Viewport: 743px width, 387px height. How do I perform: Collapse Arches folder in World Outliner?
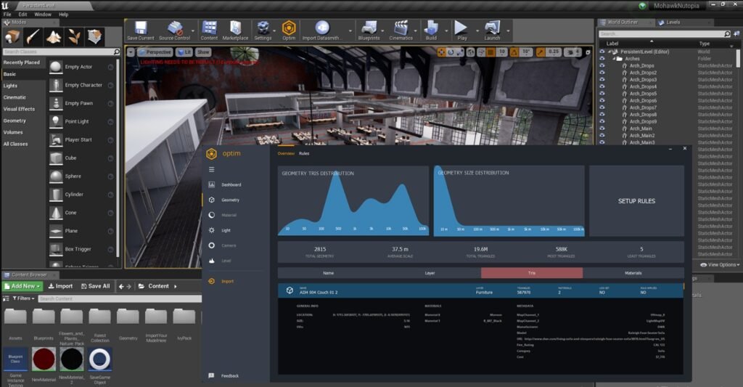pos(614,59)
